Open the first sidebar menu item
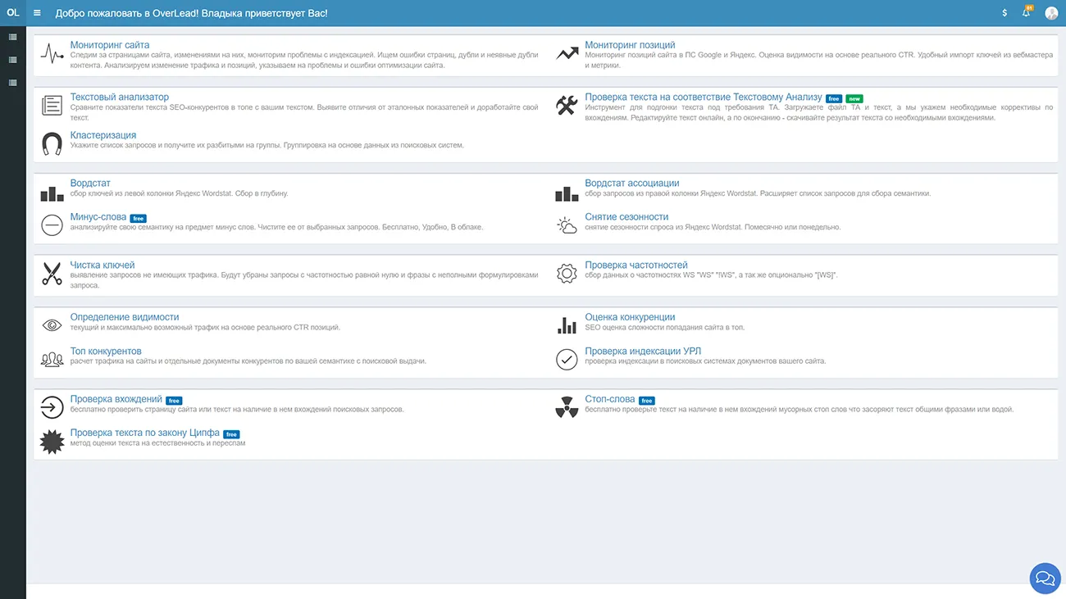1066x599 pixels. coord(12,38)
